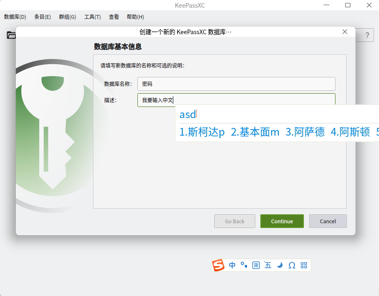Click the question mark help button

pos(367,36)
